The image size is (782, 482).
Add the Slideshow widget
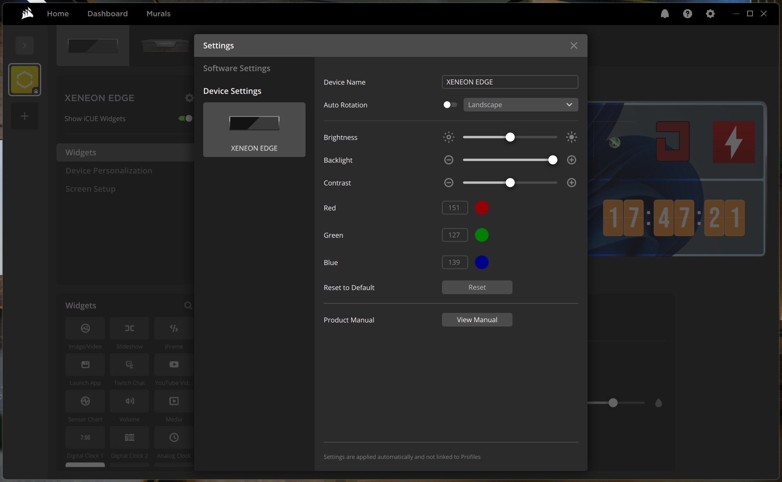pos(129,328)
